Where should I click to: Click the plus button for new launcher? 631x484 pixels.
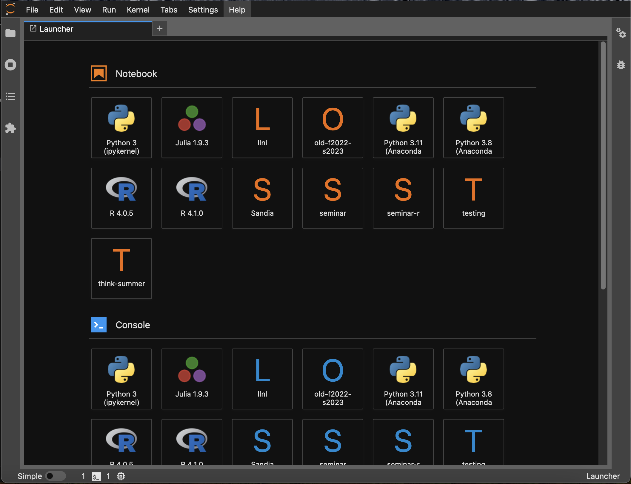point(160,29)
